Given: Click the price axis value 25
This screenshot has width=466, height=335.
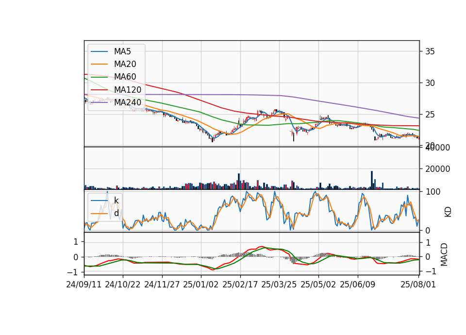Looking at the screenshot, I should (430, 115).
